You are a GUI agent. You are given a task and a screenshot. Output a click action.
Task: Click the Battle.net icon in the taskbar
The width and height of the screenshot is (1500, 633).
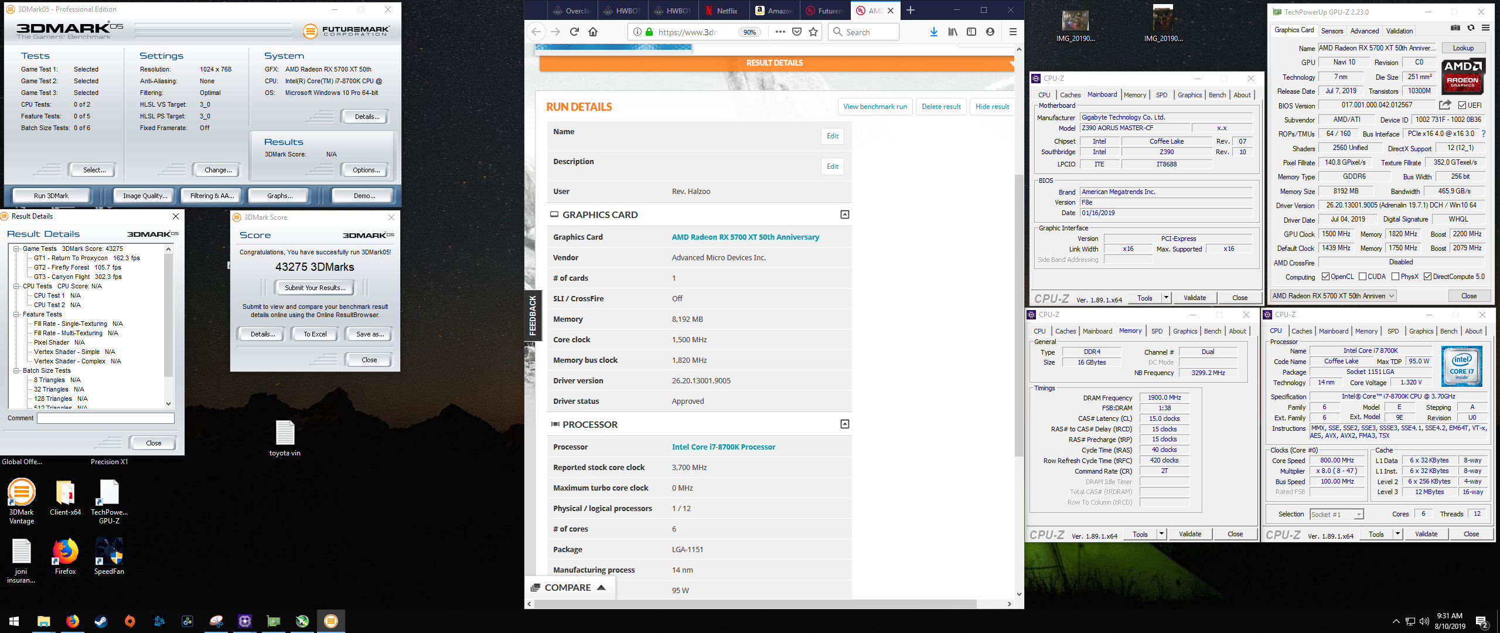(x=159, y=621)
